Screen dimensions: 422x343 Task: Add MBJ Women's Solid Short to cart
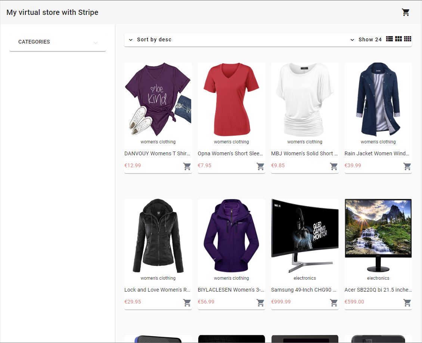point(334,166)
